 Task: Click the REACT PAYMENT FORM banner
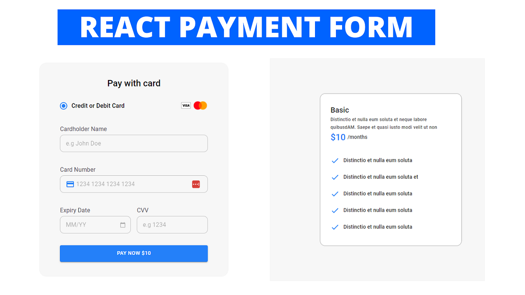(x=246, y=27)
